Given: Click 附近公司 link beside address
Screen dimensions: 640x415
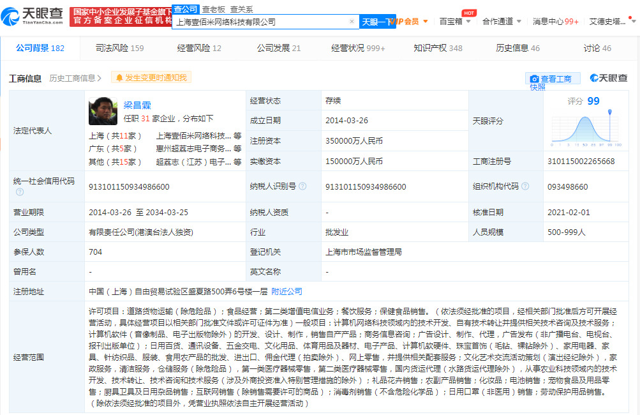Looking at the screenshot, I should tap(287, 291).
